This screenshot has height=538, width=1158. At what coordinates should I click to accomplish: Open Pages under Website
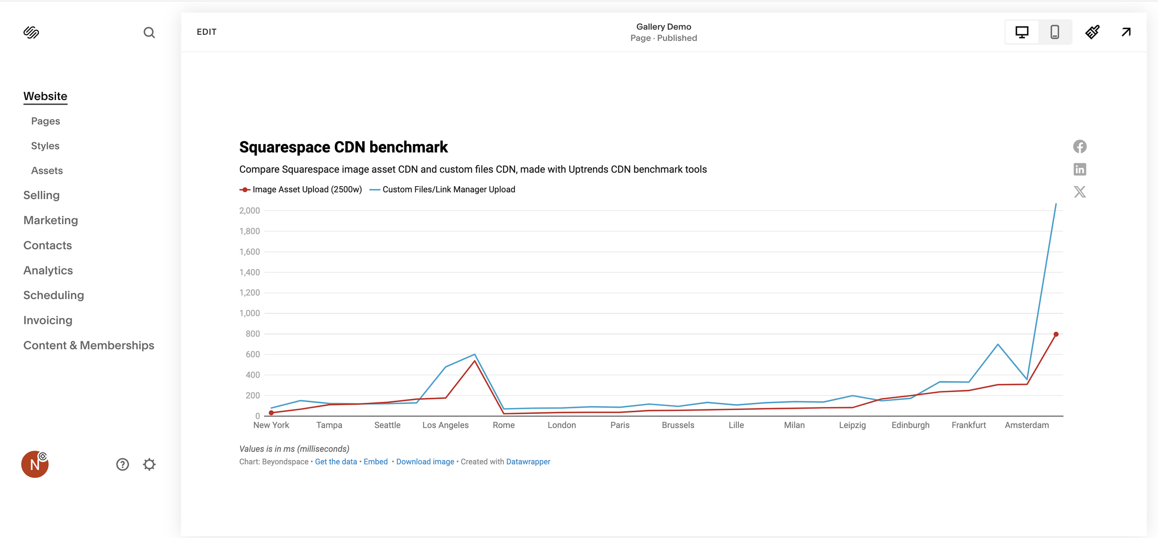(45, 121)
